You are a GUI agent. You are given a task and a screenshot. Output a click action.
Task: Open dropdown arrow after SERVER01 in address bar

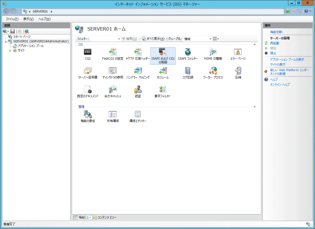coord(52,12)
